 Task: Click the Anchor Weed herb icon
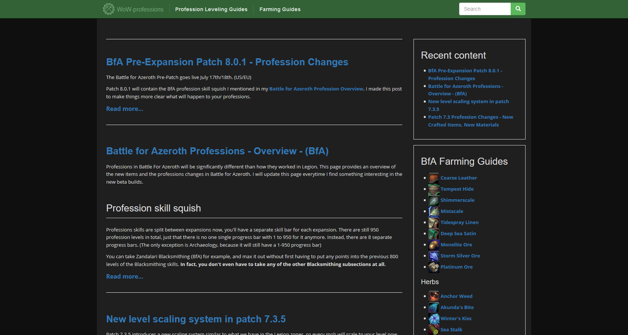click(434, 296)
